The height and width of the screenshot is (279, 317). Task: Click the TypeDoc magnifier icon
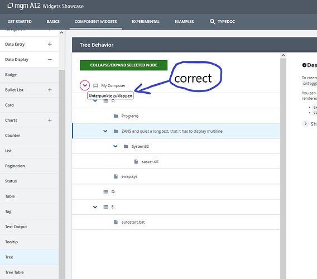212,21
